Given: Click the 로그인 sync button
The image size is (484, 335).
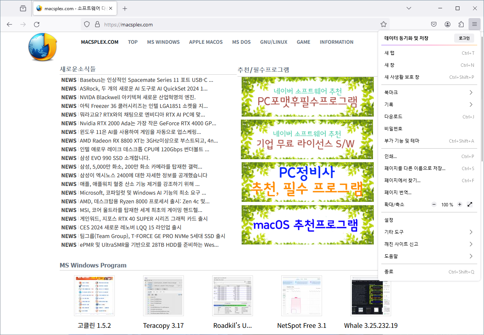Looking at the screenshot, I should point(464,38).
